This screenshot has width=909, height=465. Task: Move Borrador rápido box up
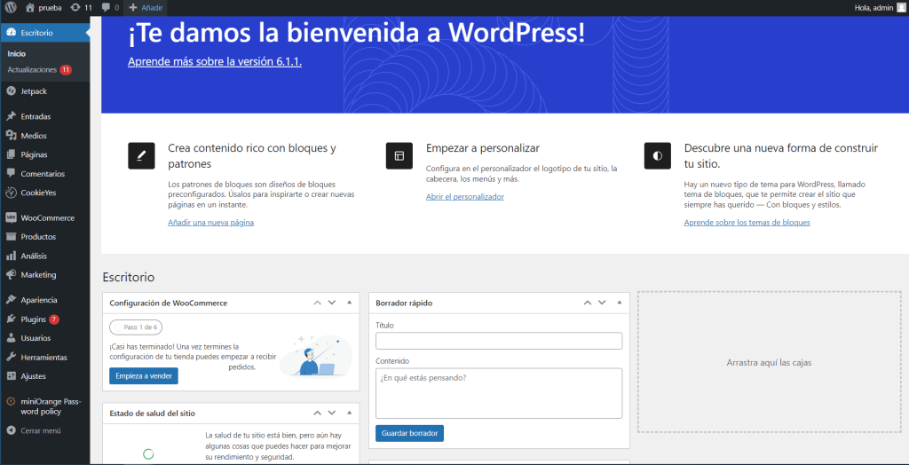click(x=588, y=303)
